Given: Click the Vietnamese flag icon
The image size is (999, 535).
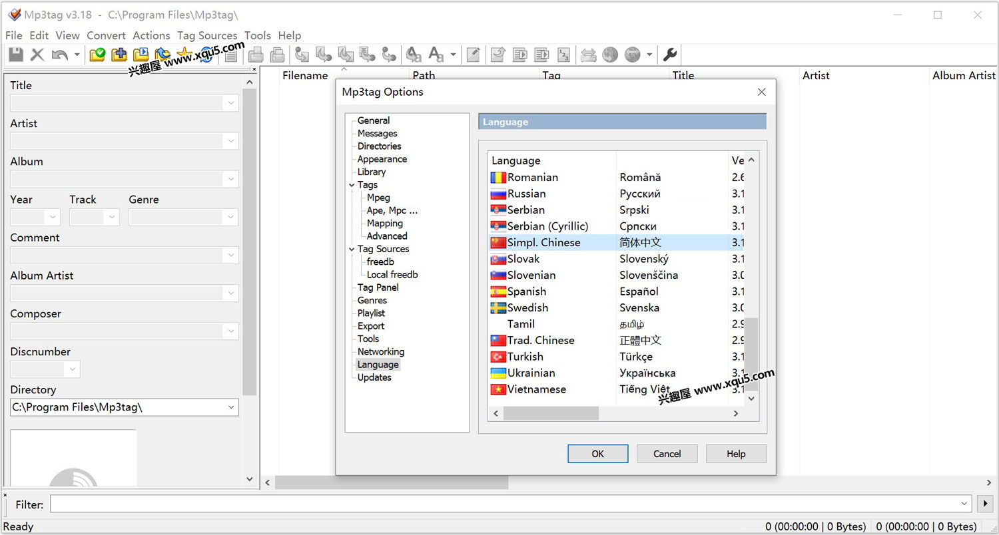Looking at the screenshot, I should (498, 389).
